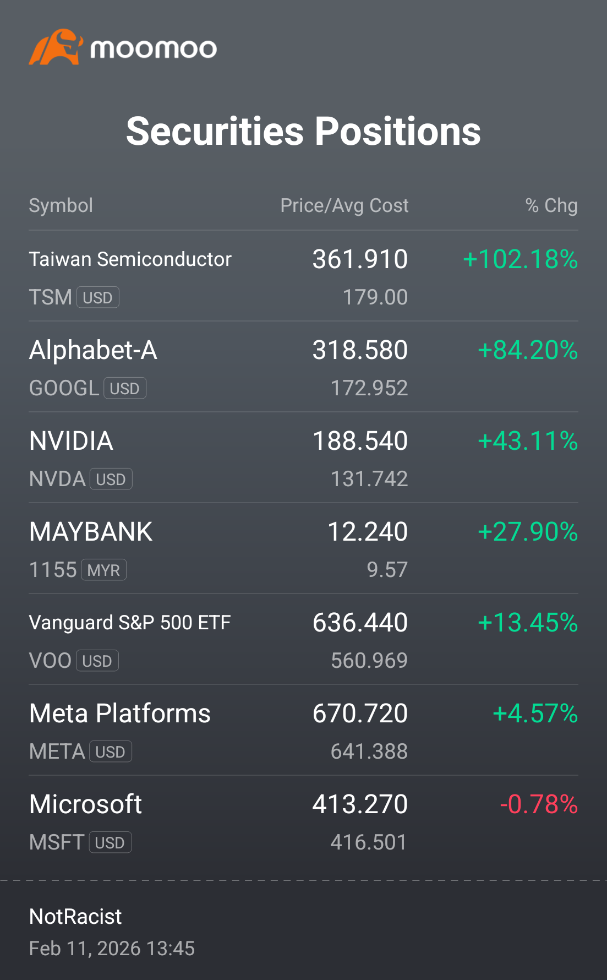This screenshot has width=607, height=980.
Task: Click Microsoft -0.78% change value
Action: coord(539,804)
